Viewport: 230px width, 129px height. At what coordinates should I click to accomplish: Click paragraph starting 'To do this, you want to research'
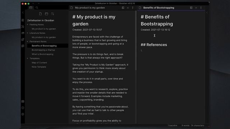(x=100, y=95)
